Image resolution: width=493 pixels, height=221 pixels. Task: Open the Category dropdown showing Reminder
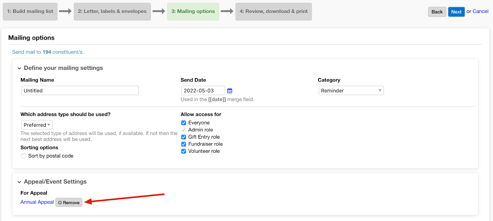pos(351,90)
